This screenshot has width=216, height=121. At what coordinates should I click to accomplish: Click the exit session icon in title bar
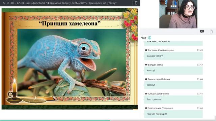[135, 3]
